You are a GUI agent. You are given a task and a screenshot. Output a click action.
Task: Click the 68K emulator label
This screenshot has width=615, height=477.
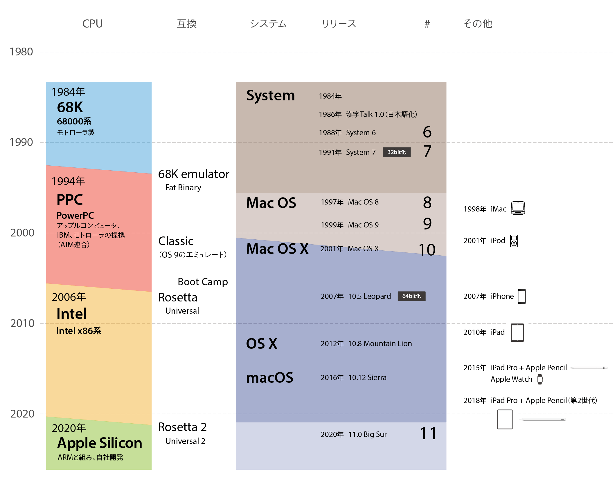click(194, 174)
